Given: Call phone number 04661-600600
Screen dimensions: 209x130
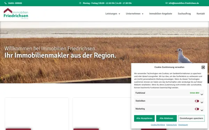Looking at the screenshot, I should point(15,3).
